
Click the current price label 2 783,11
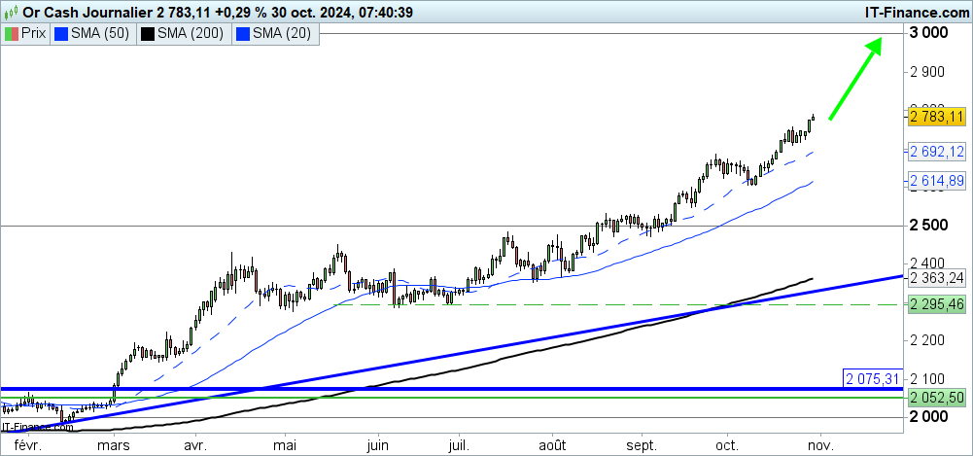[x=936, y=116]
